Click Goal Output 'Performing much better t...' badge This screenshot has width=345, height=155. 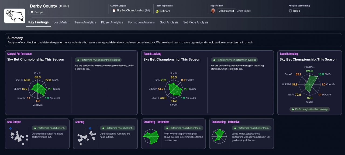tap(50, 128)
